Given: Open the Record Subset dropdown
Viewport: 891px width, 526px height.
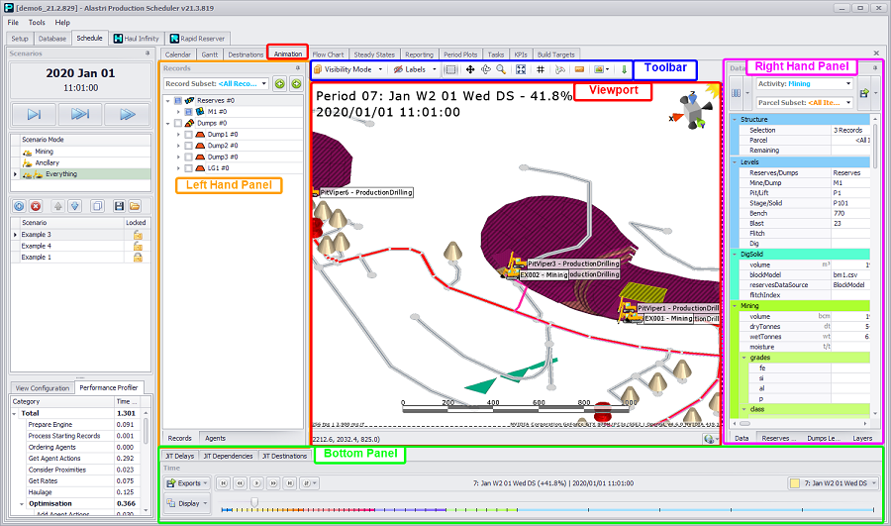Looking at the screenshot, I should [x=216, y=84].
